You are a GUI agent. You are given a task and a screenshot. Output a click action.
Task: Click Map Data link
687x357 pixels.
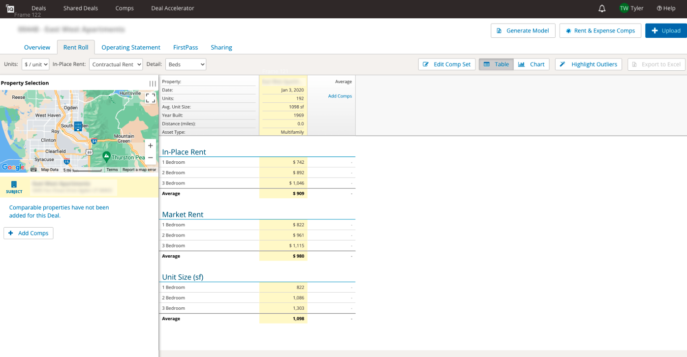pos(50,170)
